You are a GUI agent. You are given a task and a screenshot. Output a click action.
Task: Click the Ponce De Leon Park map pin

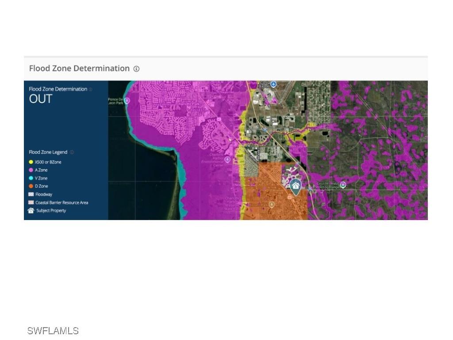pos(127,100)
